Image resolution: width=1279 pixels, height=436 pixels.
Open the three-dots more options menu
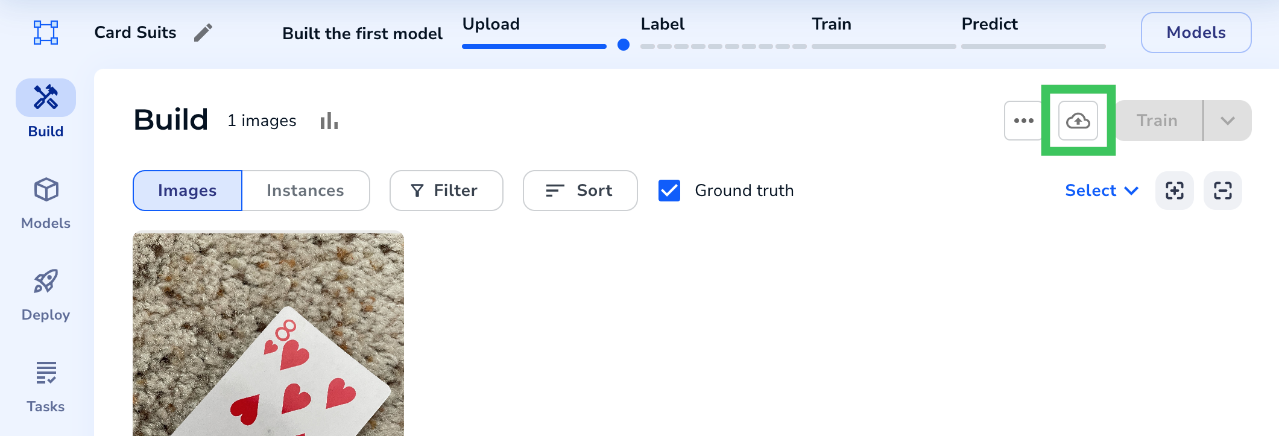pyautogui.click(x=1023, y=121)
